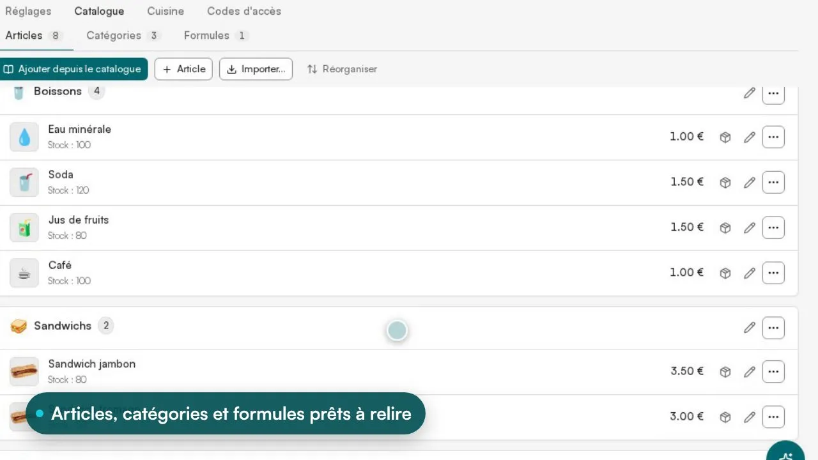Open more options for Sandwichs category

click(773, 328)
